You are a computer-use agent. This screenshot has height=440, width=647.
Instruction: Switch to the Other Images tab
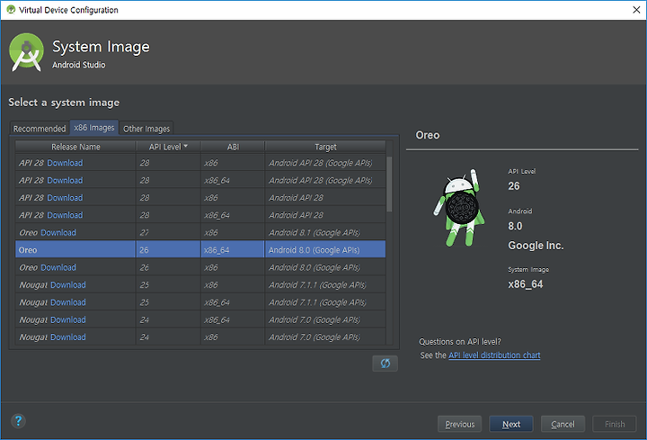point(146,129)
